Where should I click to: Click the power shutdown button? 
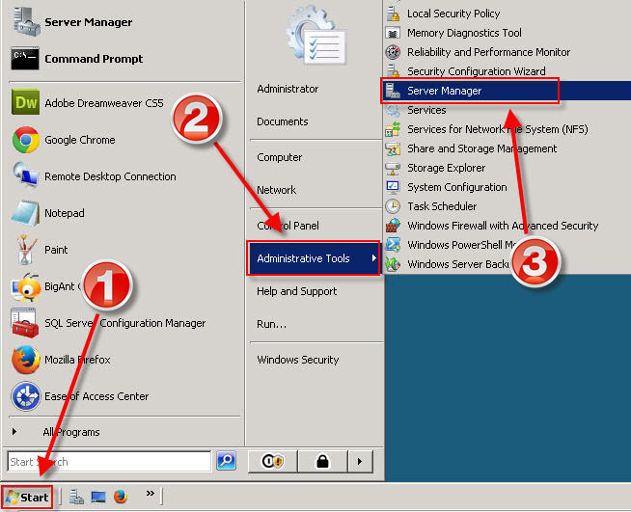pyautogui.click(x=273, y=461)
